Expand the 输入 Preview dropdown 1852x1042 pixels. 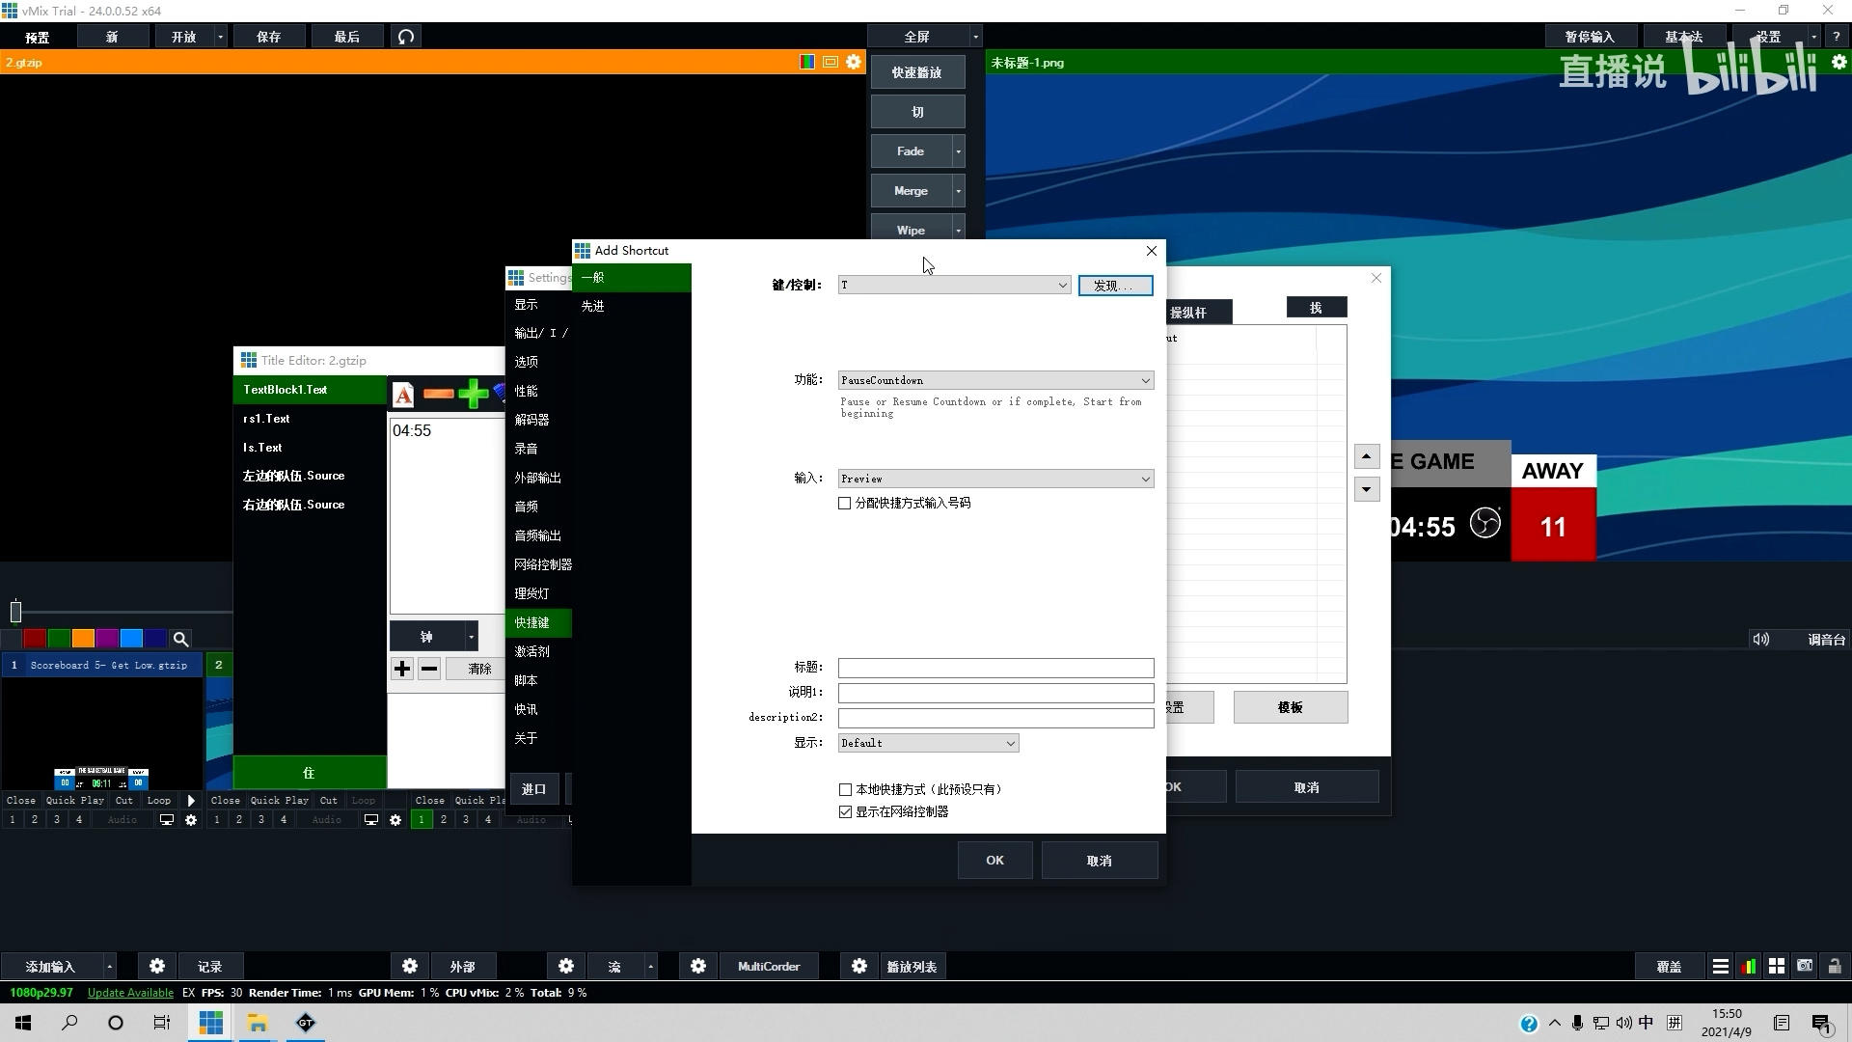point(1145,479)
